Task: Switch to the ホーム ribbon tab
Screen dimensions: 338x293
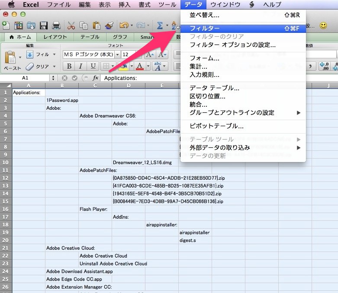Action: click(20, 37)
